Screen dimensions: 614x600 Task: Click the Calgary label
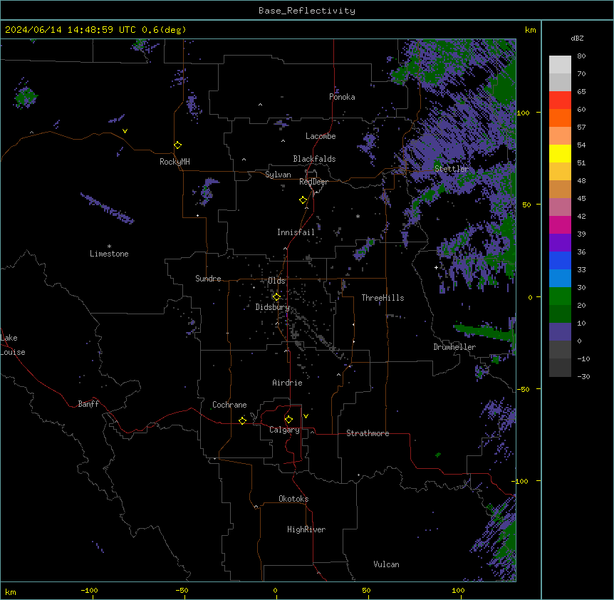click(284, 430)
